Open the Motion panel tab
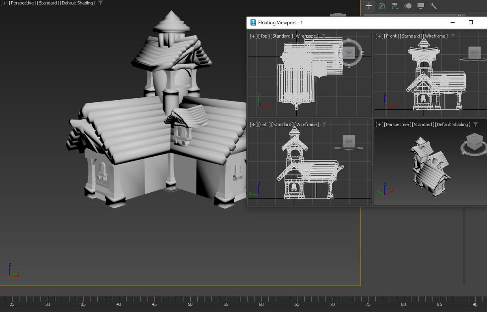487x312 pixels. (x=408, y=6)
